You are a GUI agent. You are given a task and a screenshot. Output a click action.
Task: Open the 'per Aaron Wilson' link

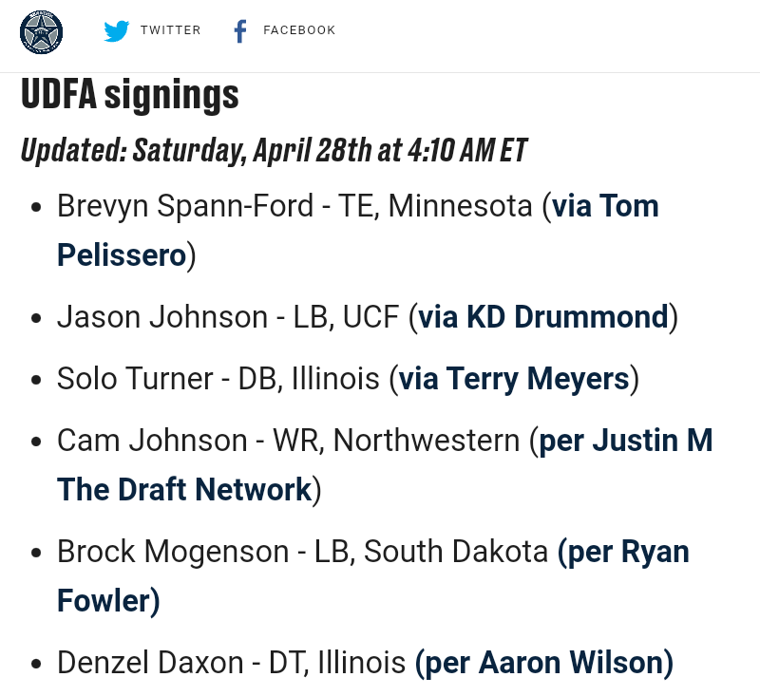pos(544,662)
